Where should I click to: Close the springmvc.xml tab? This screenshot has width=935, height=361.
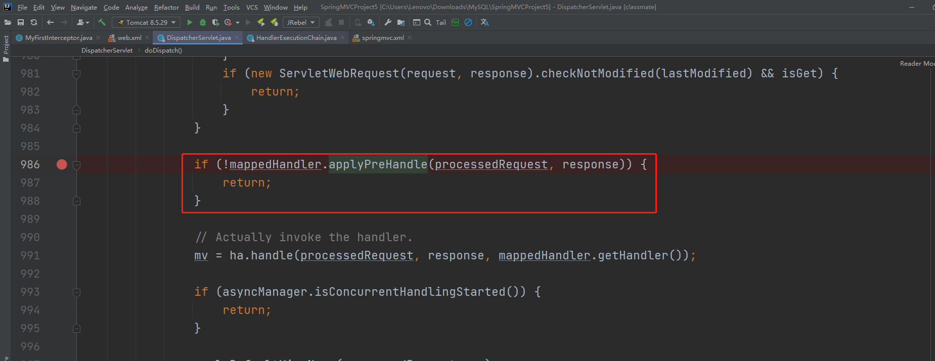410,37
